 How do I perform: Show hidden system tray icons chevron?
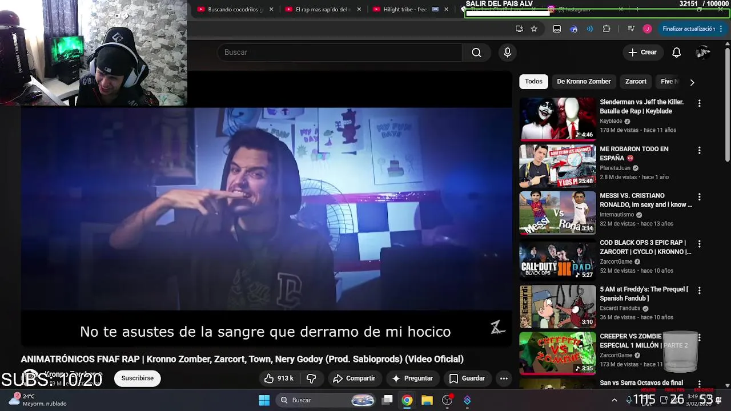pos(614,400)
